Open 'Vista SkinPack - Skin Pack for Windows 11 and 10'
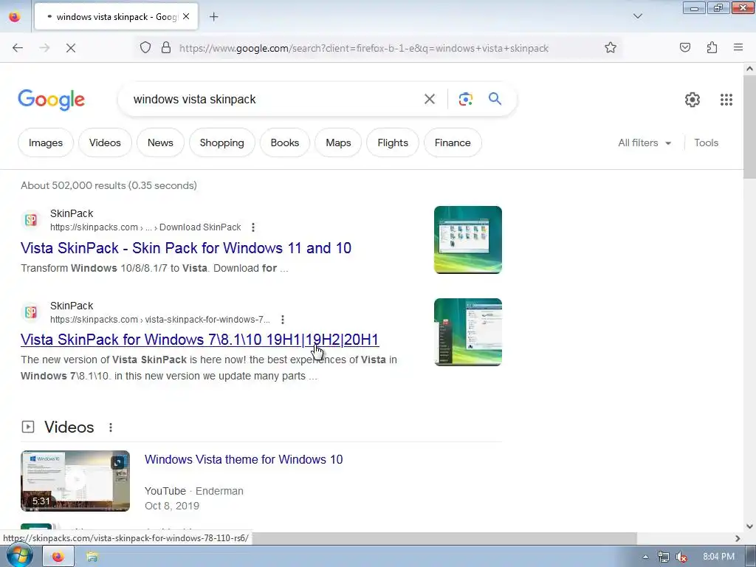The width and height of the screenshot is (756, 567). 185,248
